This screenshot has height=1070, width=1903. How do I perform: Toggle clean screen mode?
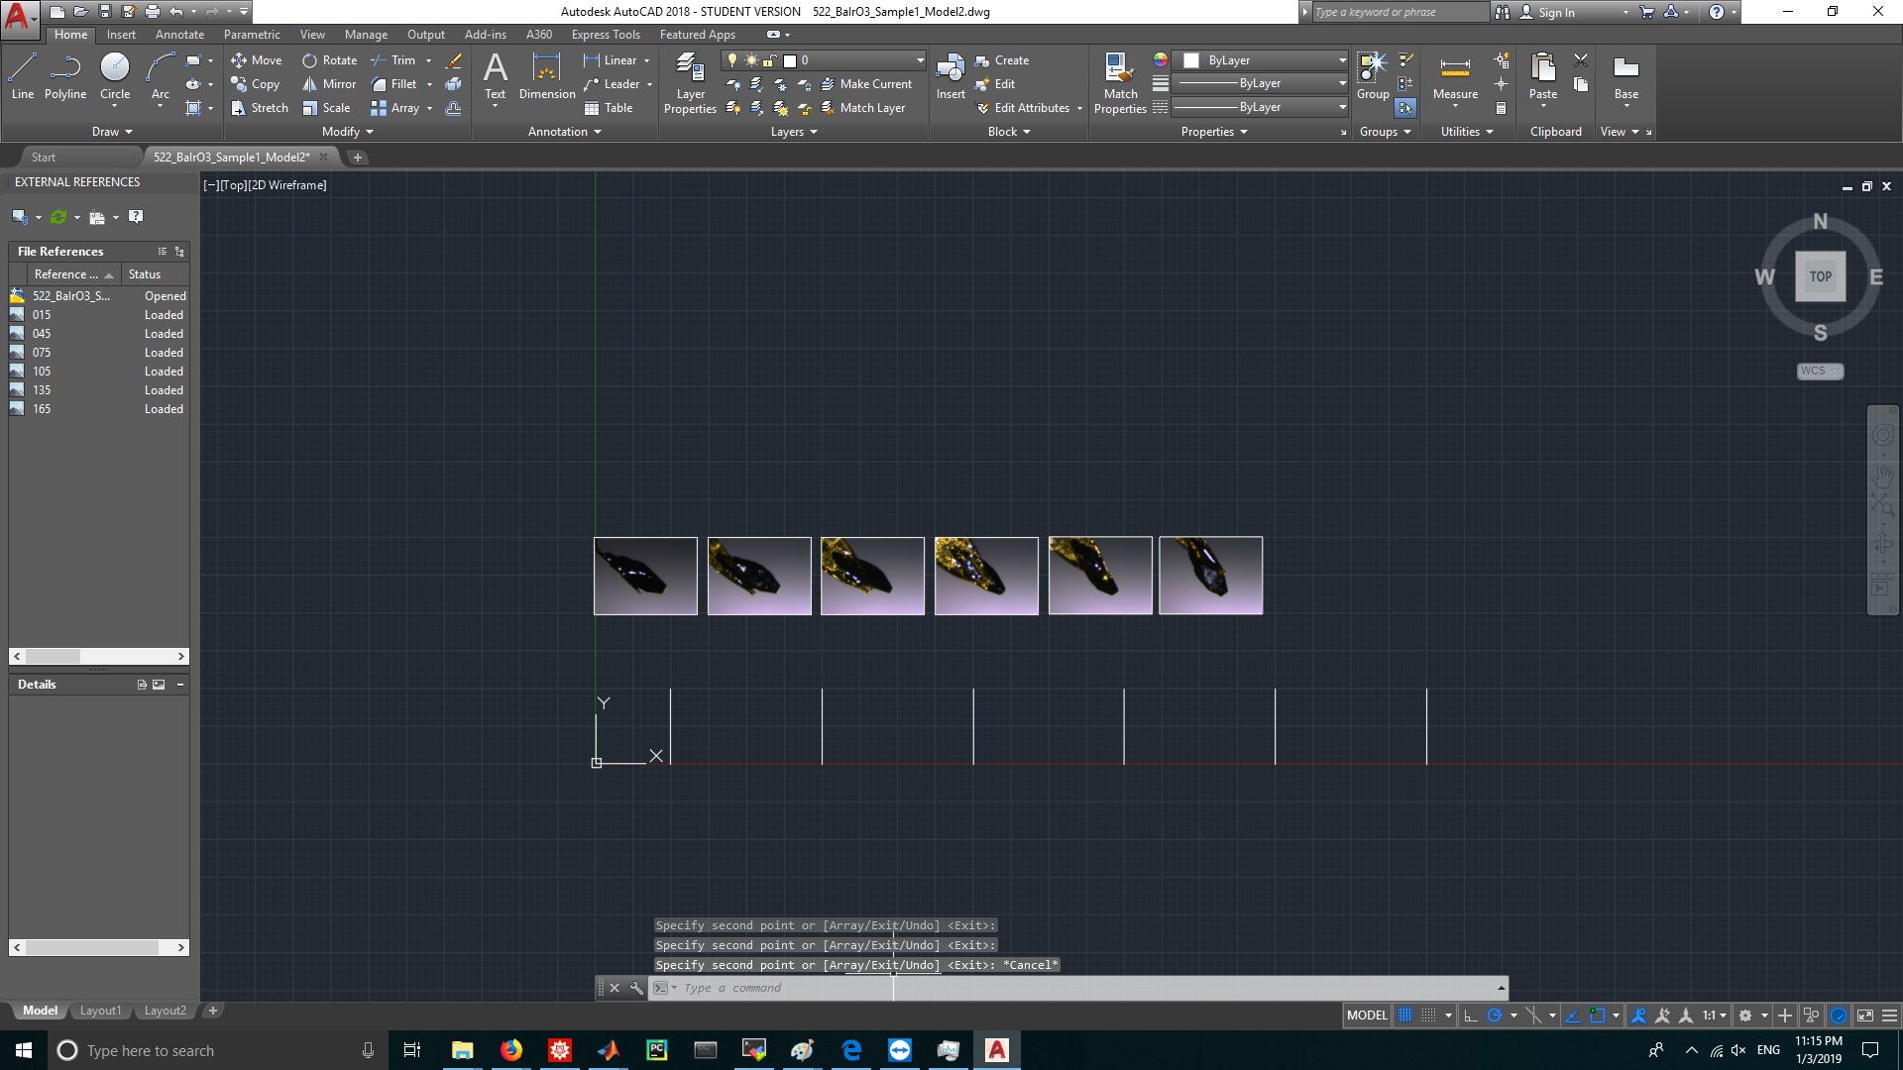pyautogui.click(x=1864, y=1016)
